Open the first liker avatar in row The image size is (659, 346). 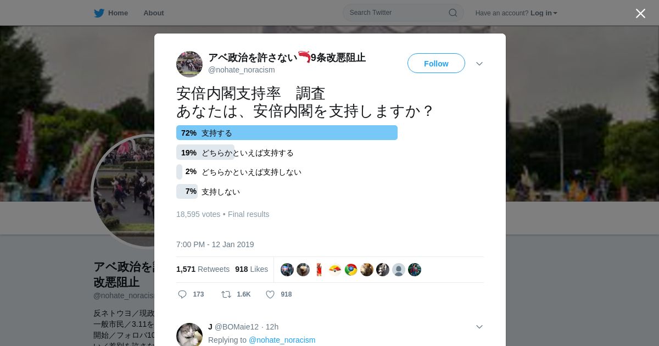pos(287,270)
